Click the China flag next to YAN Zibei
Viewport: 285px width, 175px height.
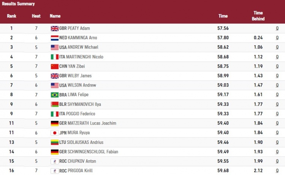click(54, 66)
